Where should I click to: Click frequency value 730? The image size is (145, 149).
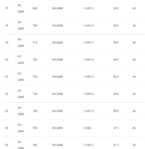coord(35,77)
